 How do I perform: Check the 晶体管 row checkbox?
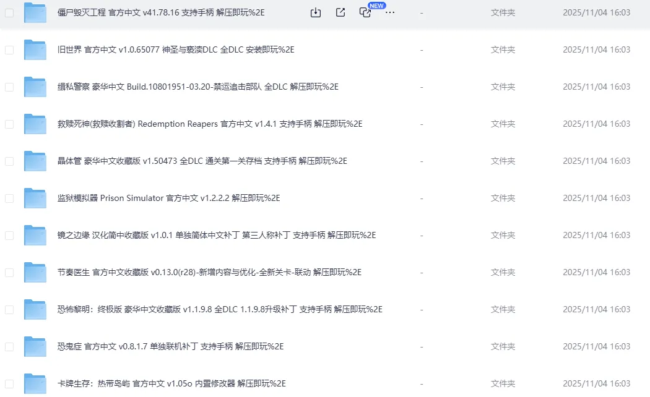coord(9,161)
